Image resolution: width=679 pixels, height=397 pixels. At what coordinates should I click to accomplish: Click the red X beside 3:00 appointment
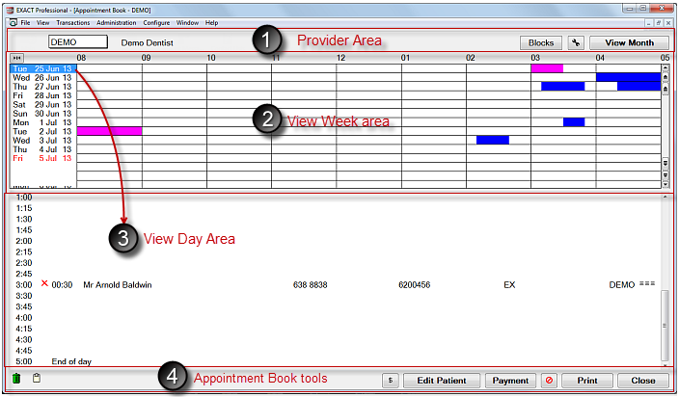pyautogui.click(x=44, y=284)
